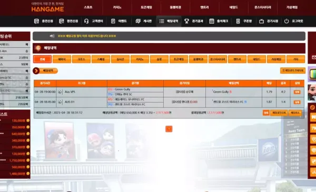Open the 엔트리 top menu
This screenshot has height=192, width=316.
pyautogui.click(x=204, y=7)
